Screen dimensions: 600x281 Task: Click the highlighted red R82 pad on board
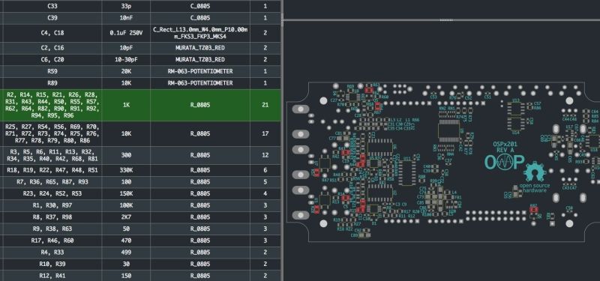point(533,210)
